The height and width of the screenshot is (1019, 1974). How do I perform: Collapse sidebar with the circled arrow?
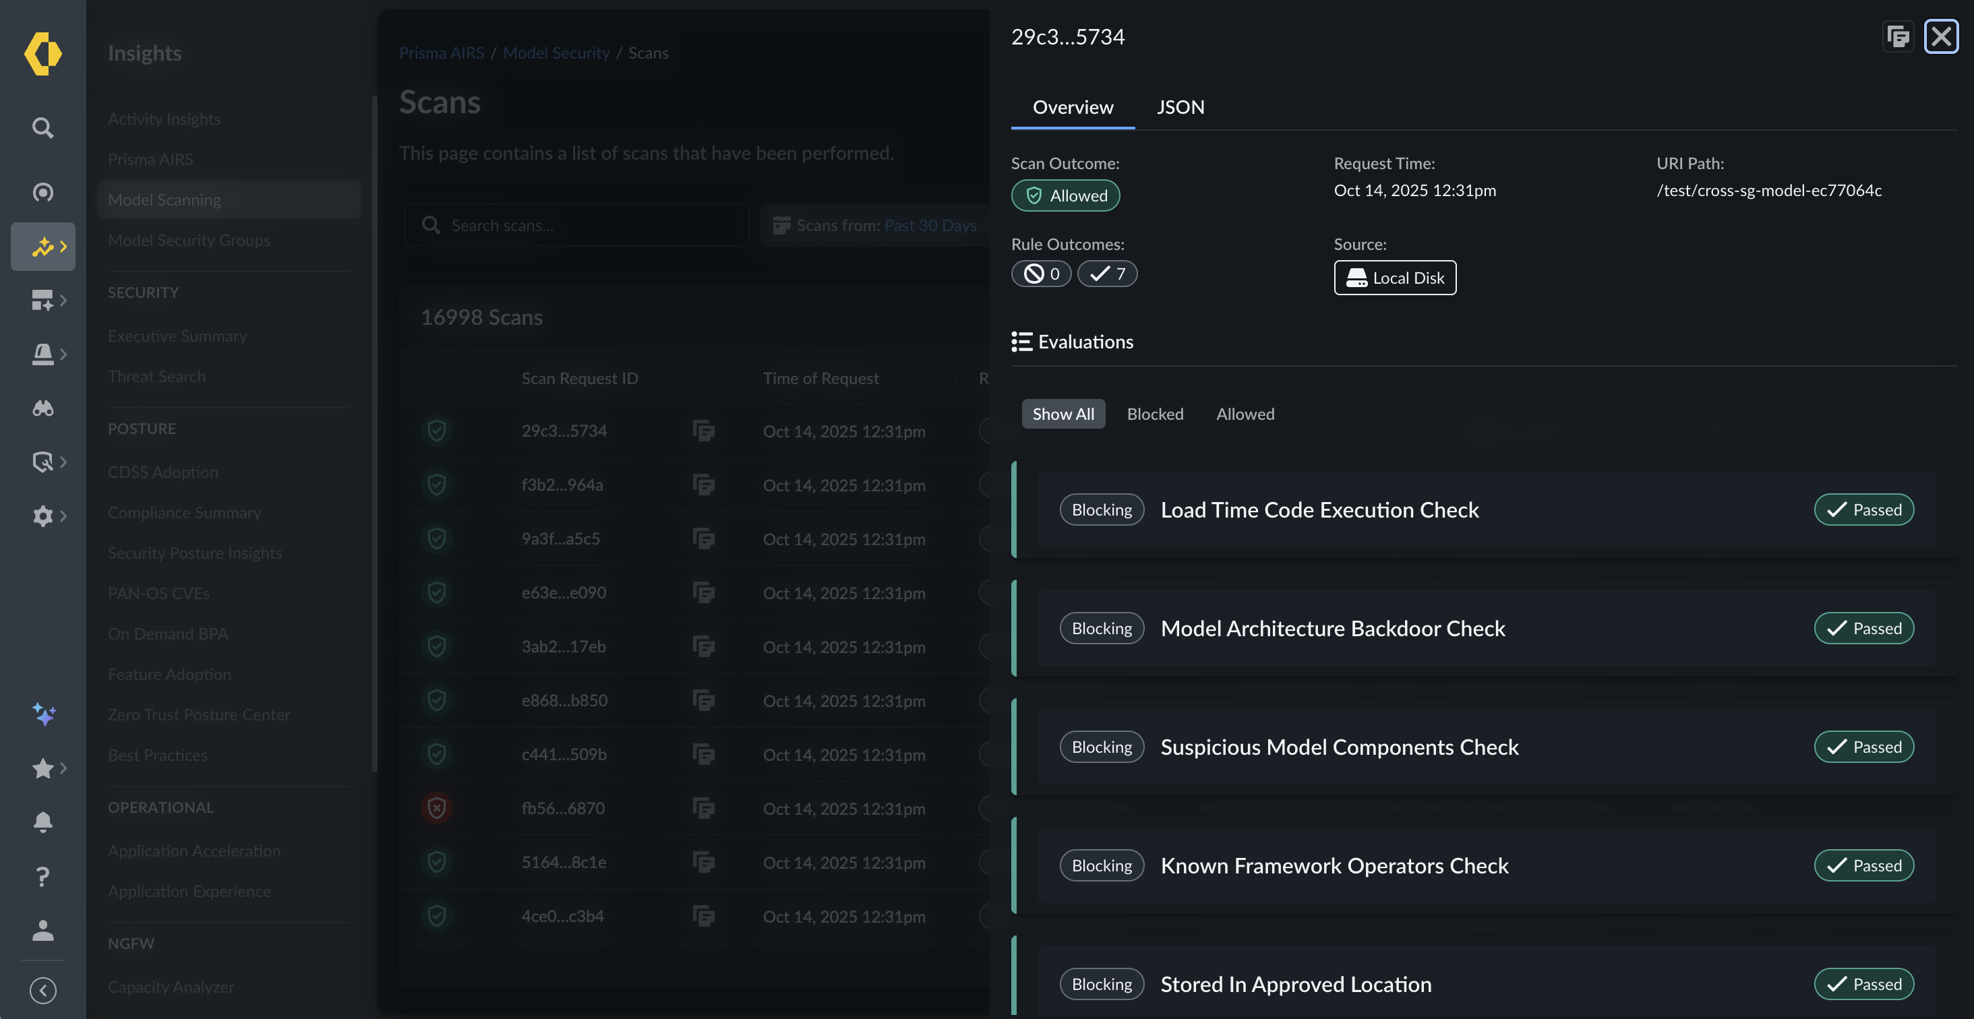[x=43, y=991]
